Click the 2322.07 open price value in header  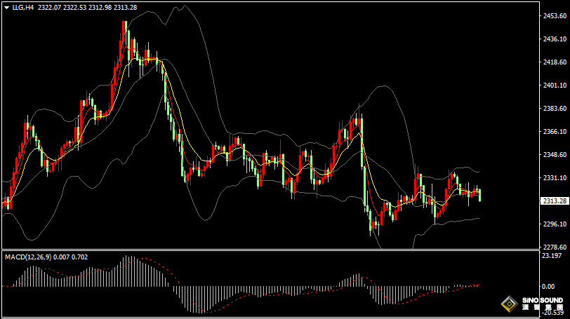click(49, 8)
